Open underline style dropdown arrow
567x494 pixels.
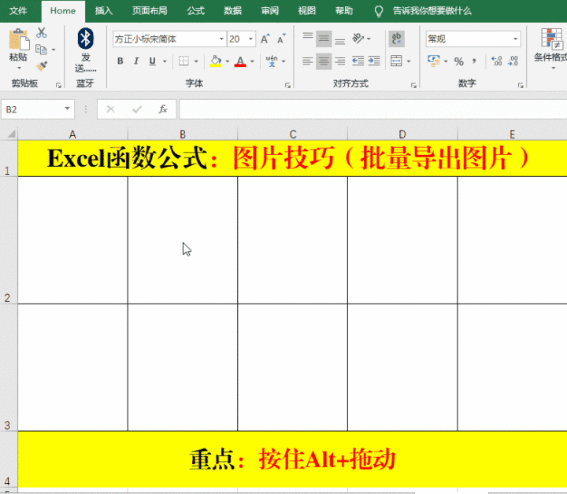[x=165, y=61]
